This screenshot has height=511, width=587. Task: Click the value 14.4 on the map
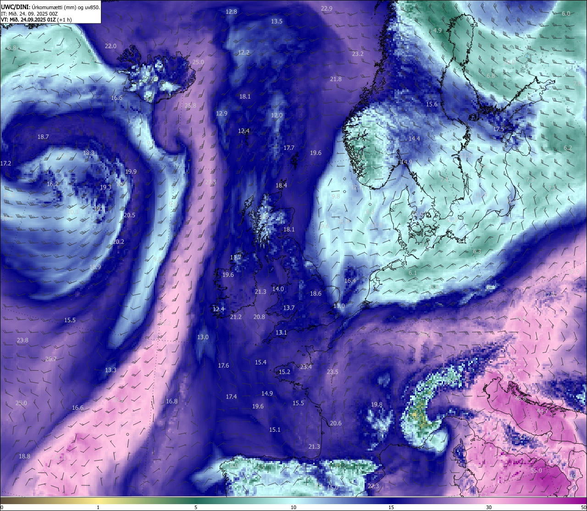coord(414,138)
